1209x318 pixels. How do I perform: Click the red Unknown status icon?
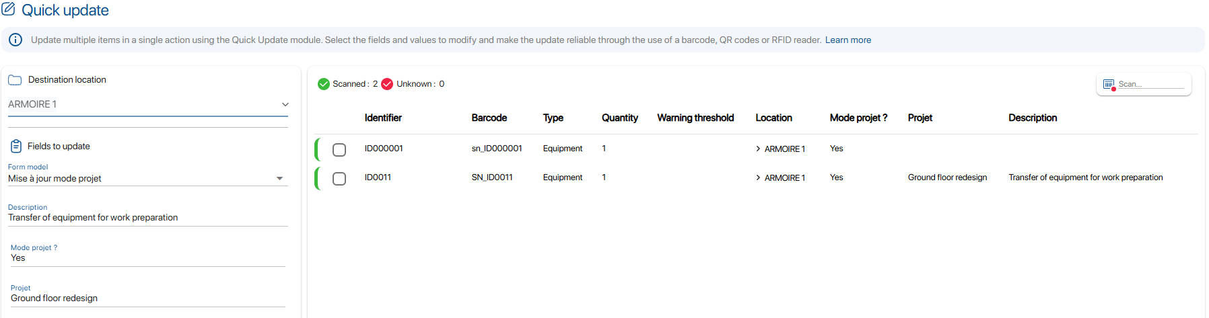tap(387, 84)
